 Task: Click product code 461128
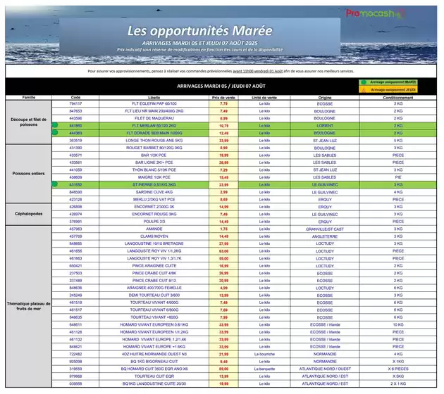75,332
